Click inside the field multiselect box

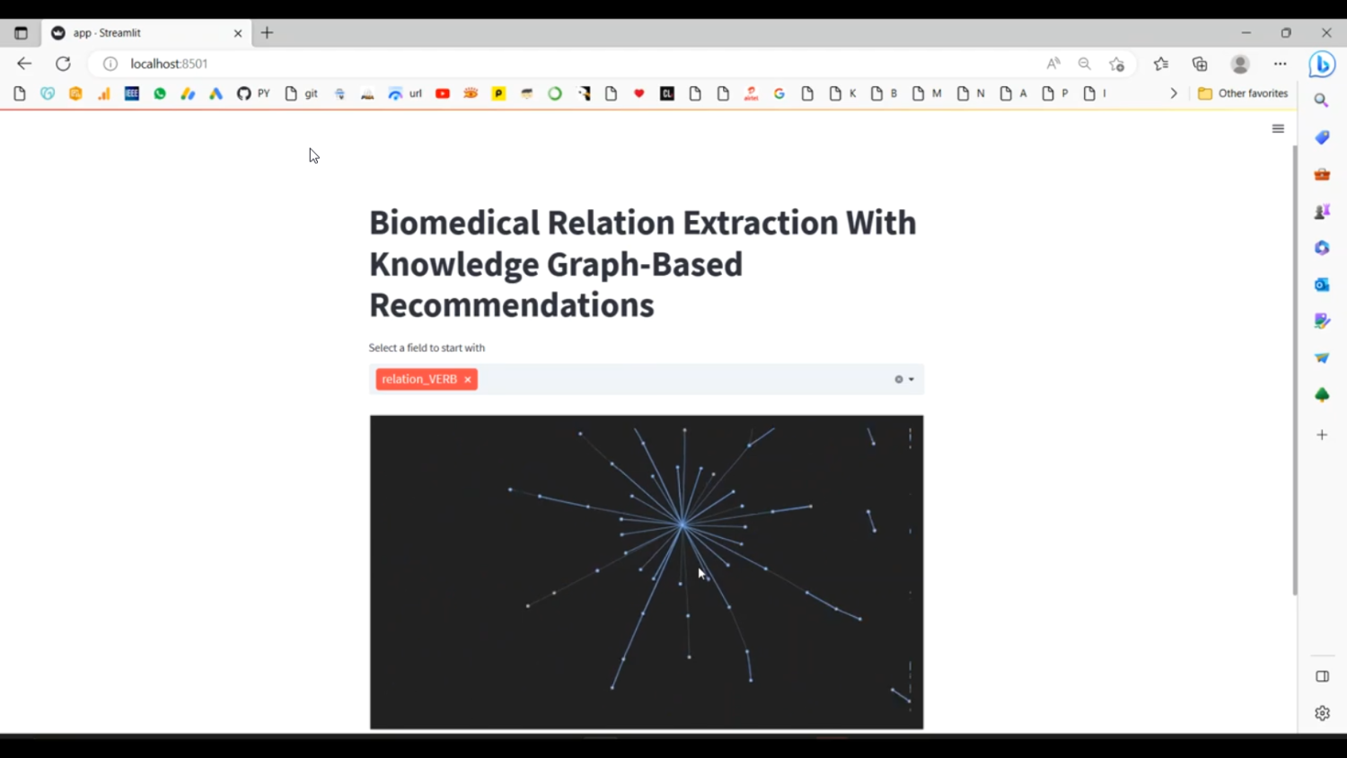click(x=646, y=379)
